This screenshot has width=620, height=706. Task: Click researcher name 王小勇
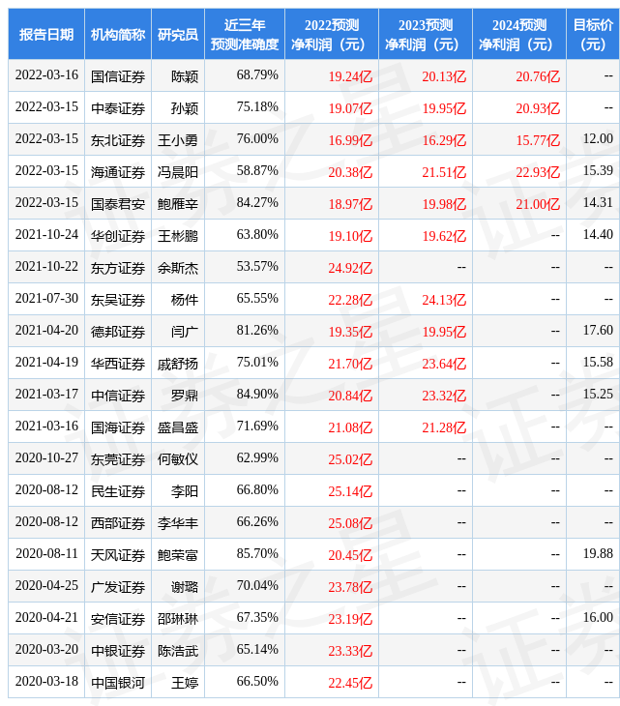pyautogui.click(x=178, y=140)
